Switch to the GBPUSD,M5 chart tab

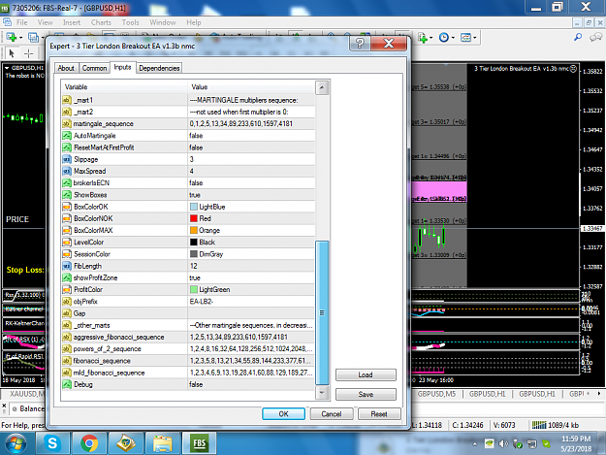pyautogui.click(x=436, y=394)
